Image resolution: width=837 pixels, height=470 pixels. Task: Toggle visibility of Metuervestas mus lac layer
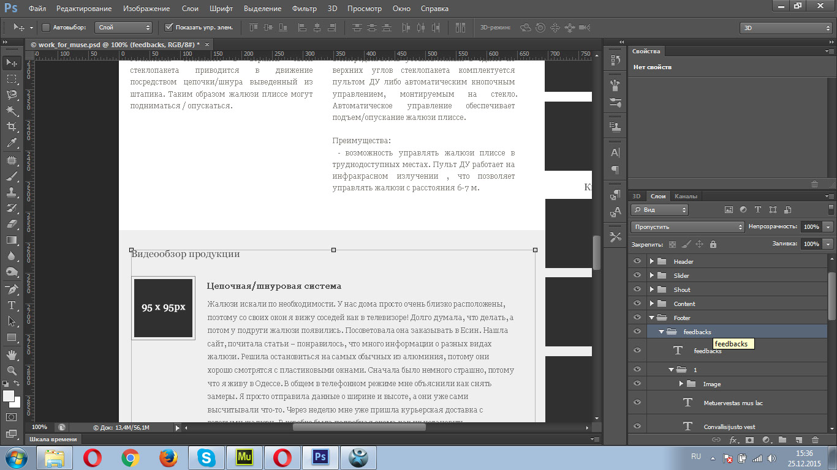click(x=637, y=403)
